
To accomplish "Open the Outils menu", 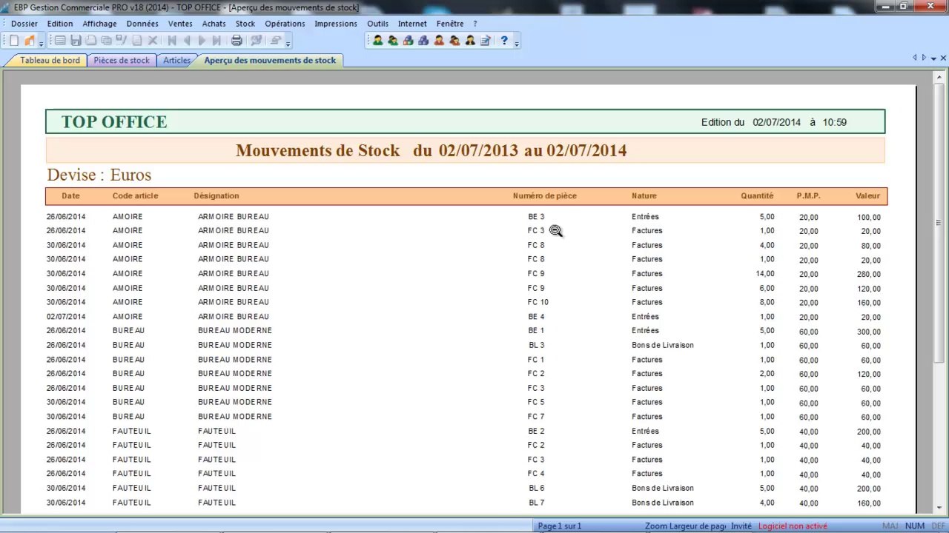I will [377, 24].
